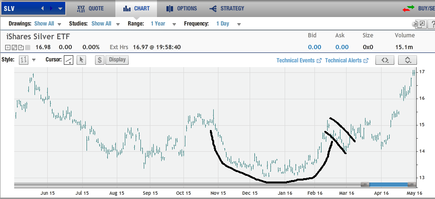Viewport: 435px width, 199px height.
Task: Toggle the dollar sign price button
Action: [100, 60]
